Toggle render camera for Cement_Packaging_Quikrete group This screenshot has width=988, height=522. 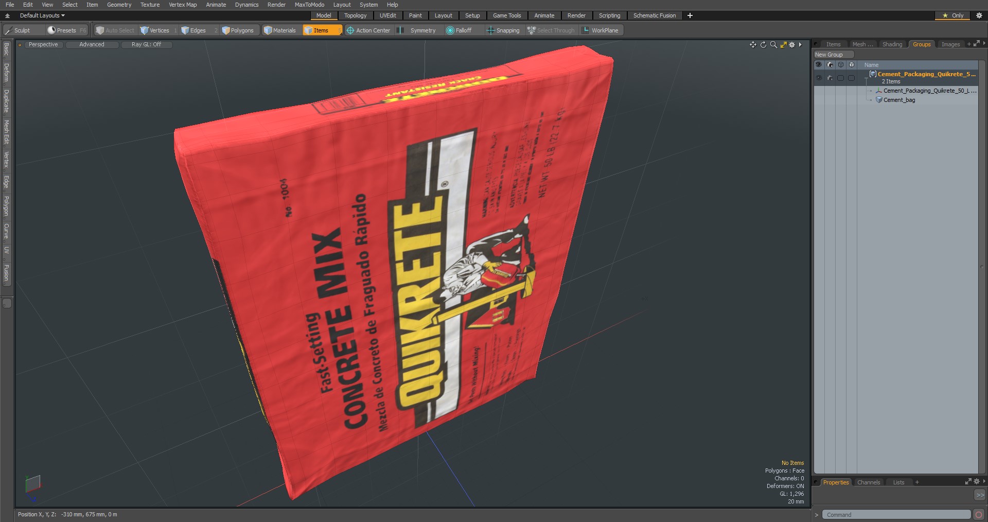tap(830, 78)
